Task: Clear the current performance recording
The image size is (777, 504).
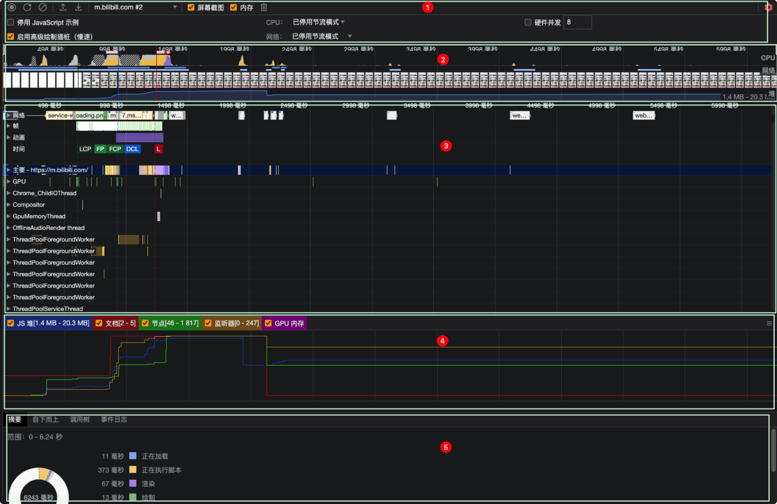Action: coord(42,7)
